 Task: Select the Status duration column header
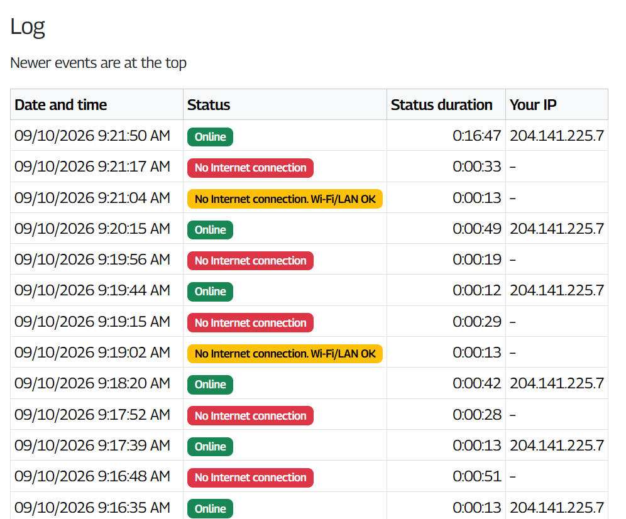(442, 104)
